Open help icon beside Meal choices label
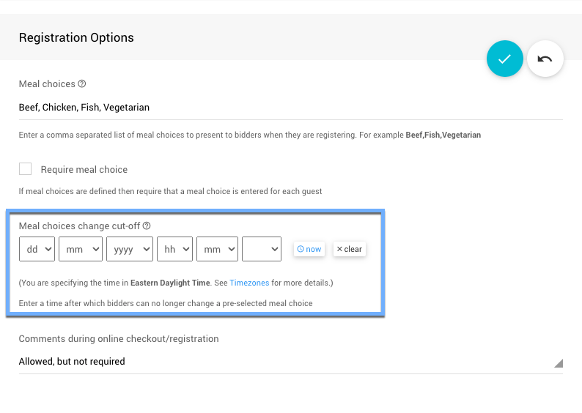The height and width of the screenshot is (413, 582). 82,84
